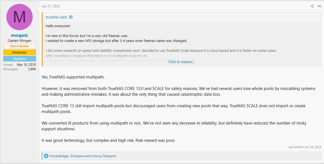Open the Jun 27, 2023 post timestamp
The image size is (324, 164).
(51, 6)
